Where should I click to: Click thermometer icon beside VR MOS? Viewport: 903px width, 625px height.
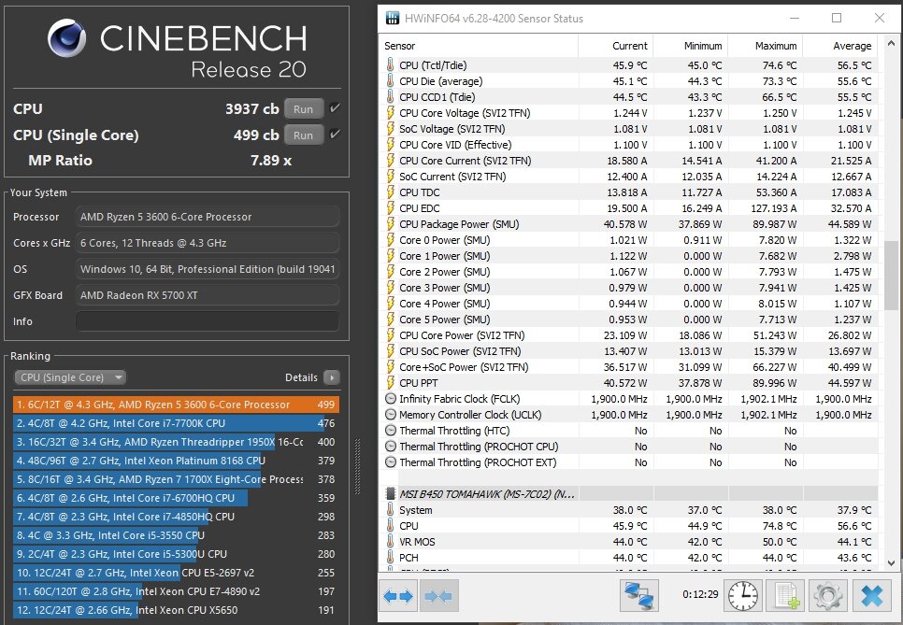[390, 542]
